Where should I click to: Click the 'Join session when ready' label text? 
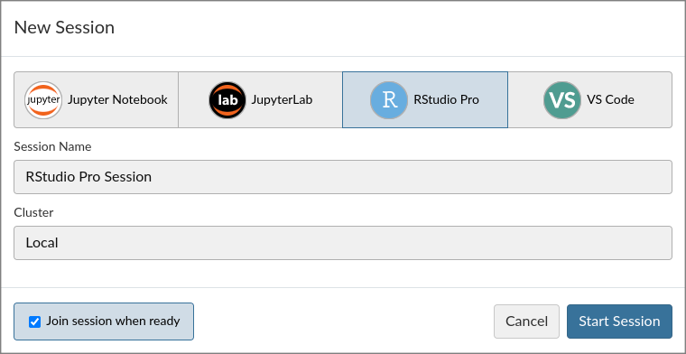(114, 321)
